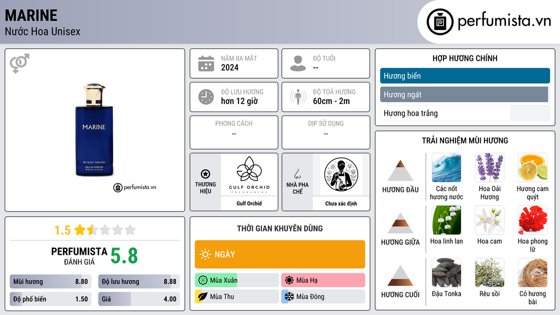Screen dimensions: 560x315
Task: Click the Trải nghiệm mùi hương heading
Action: [465, 141]
